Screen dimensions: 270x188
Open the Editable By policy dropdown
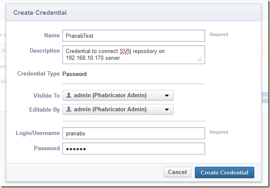point(118,109)
